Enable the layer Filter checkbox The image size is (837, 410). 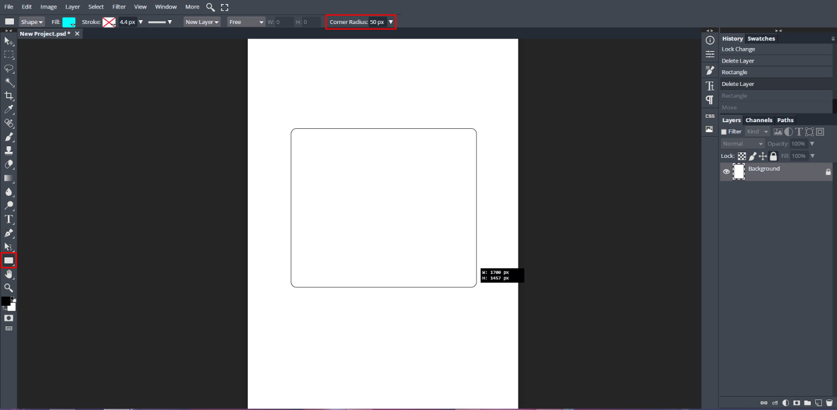coord(724,132)
